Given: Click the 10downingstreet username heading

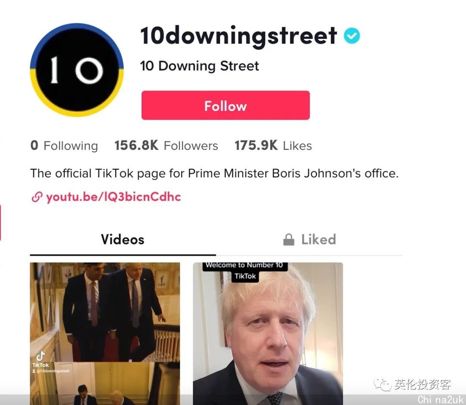Looking at the screenshot, I should tap(239, 36).
